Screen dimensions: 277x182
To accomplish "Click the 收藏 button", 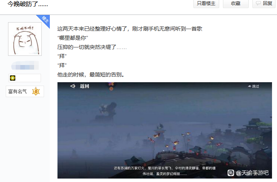I will point(236,3).
